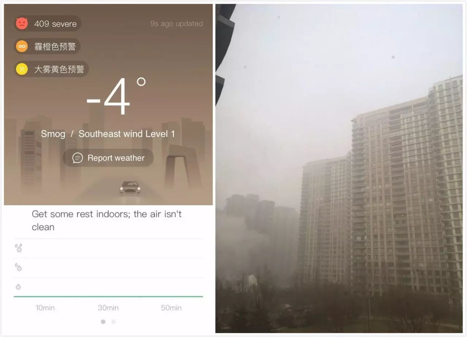Image resolution: width=467 pixels, height=337 pixels.
Task: Click the 'Get some rest indoors' advice text
Action: click(107, 221)
